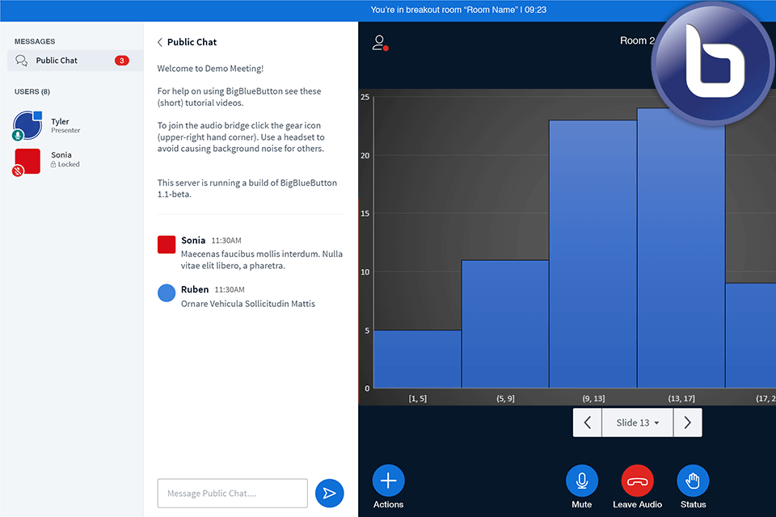Image resolution: width=776 pixels, height=517 pixels.
Task: Click the MESSAGES heading
Action: 35,41
